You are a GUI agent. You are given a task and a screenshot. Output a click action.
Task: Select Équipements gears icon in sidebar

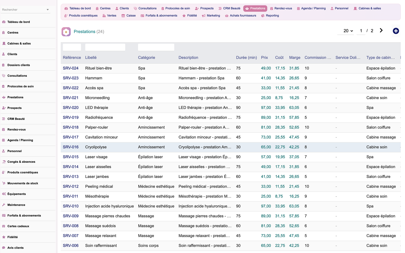[x=4, y=194]
